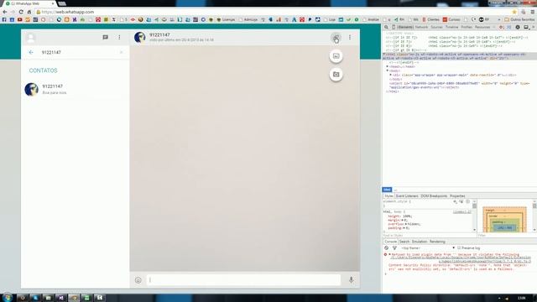Clear the console log
537x302 pixels.
tap(386, 248)
